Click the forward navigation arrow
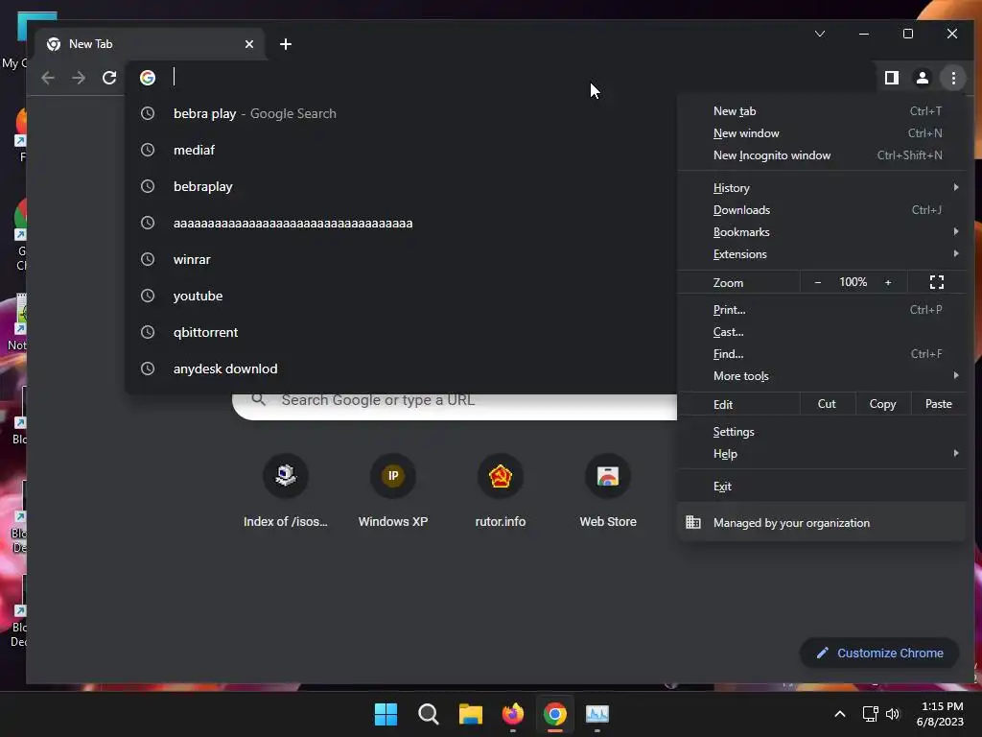 click(x=79, y=78)
